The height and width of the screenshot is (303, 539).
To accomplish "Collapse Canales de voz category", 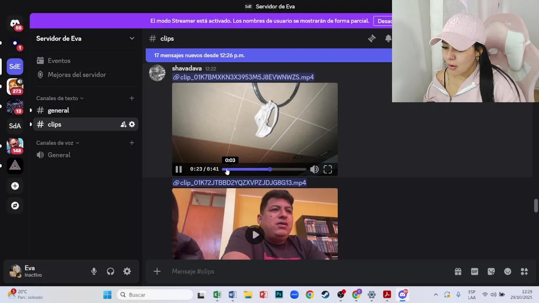I will 58,143.
